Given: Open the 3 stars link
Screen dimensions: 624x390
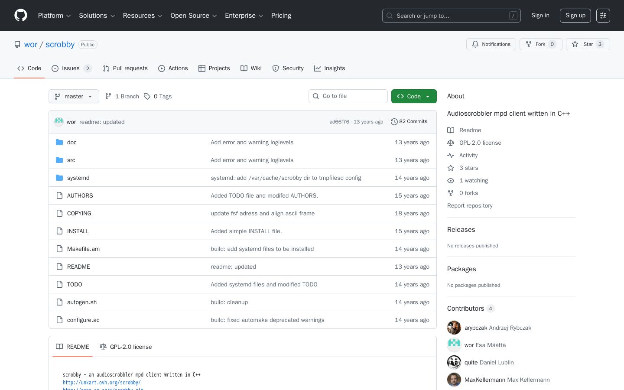Looking at the screenshot, I should [x=468, y=168].
